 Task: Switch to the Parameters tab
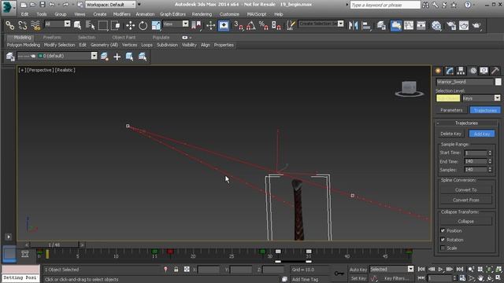(x=451, y=110)
